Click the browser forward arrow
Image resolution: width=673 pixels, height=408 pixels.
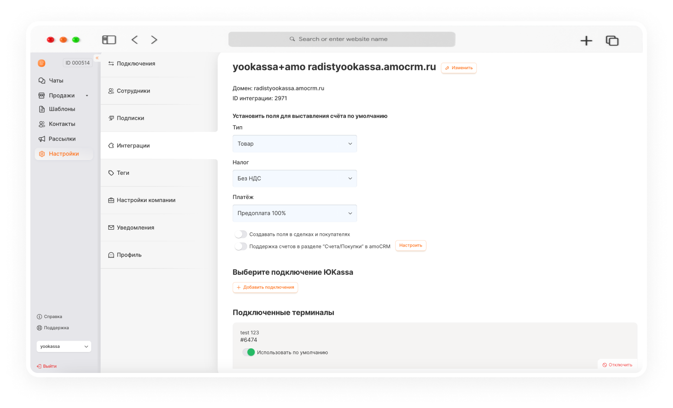(x=154, y=40)
